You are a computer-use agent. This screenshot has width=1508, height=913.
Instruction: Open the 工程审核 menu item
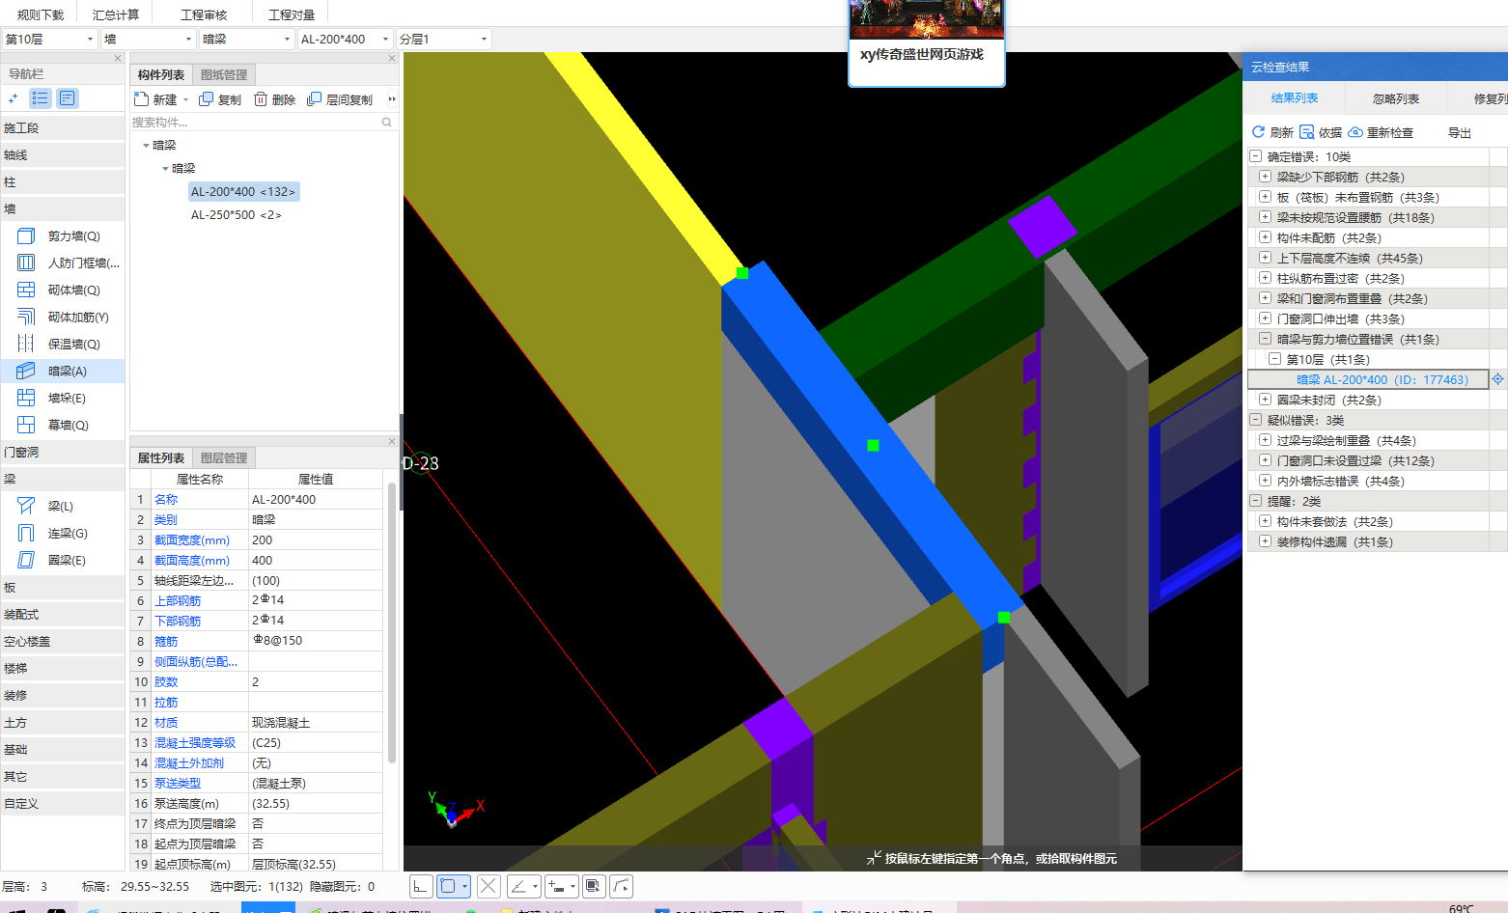[x=204, y=14]
